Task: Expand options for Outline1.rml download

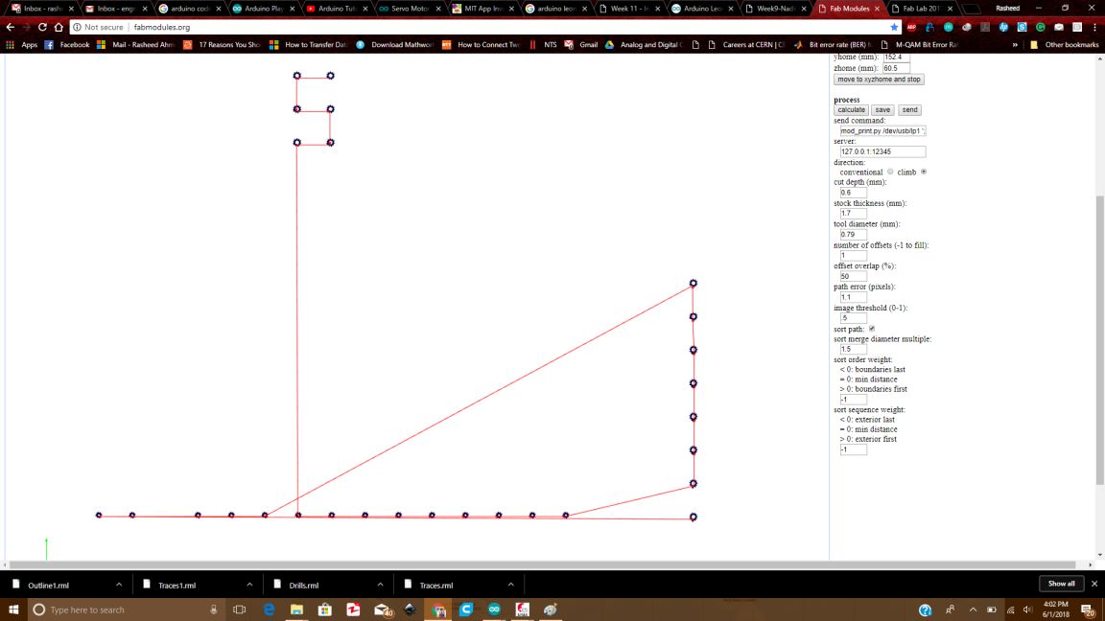Action: (x=119, y=585)
